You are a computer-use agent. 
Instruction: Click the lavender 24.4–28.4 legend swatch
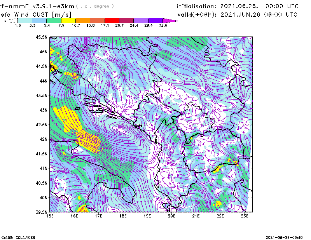click(141, 21)
